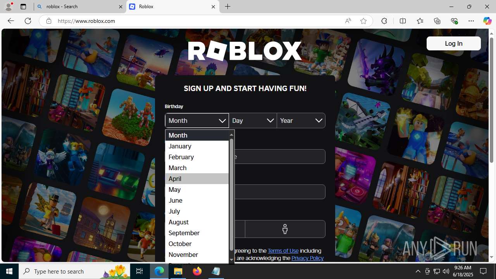Open the taskbar clock and date
The image size is (496, 279).
463,271
